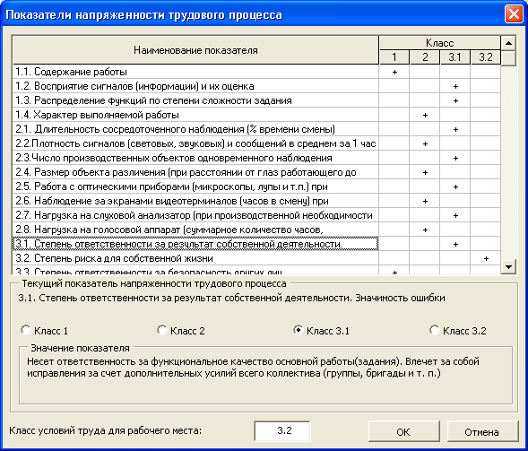Click the class value field showing 3.2
This screenshot has height=451, width=528.
(x=282, y=430)
